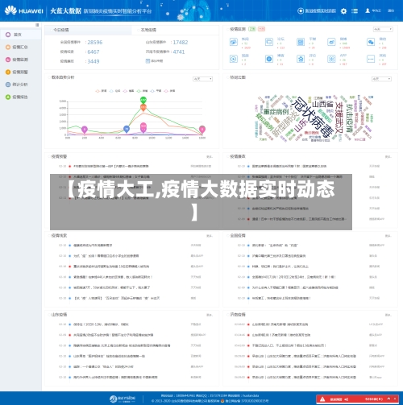Screen dimensions: 403x405
Task: Click the APP source icon
Action: coord(331,59)
